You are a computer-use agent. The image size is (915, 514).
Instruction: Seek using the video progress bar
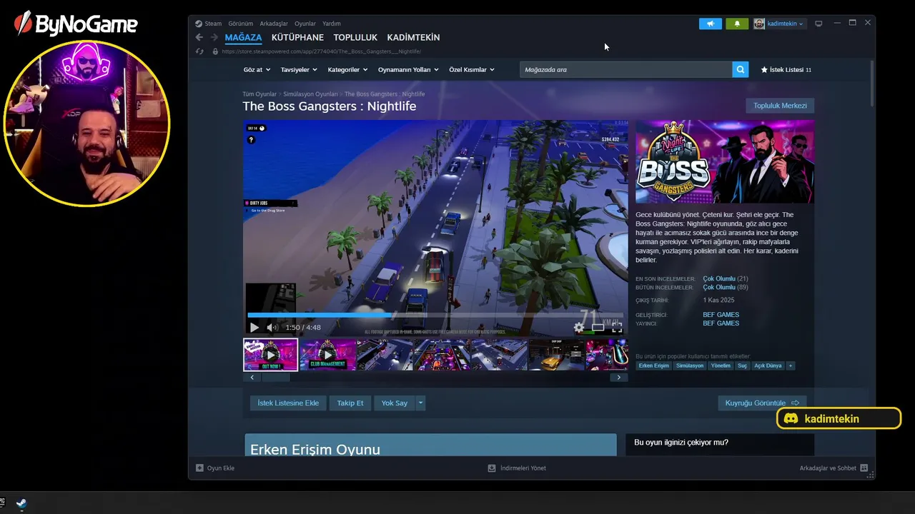click(x=435, y=315)
